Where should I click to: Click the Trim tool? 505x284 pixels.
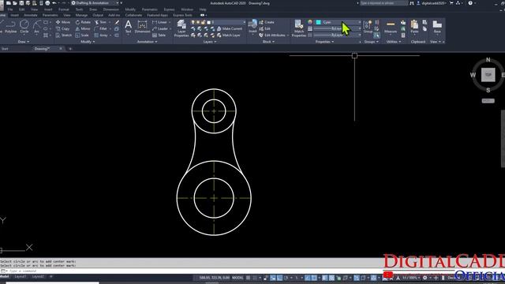100,22
